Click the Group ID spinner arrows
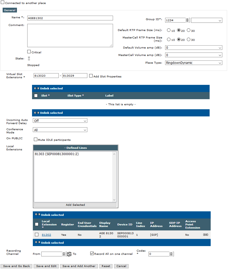The width and height of the screenshot is (230, 271). click(187, 20)
